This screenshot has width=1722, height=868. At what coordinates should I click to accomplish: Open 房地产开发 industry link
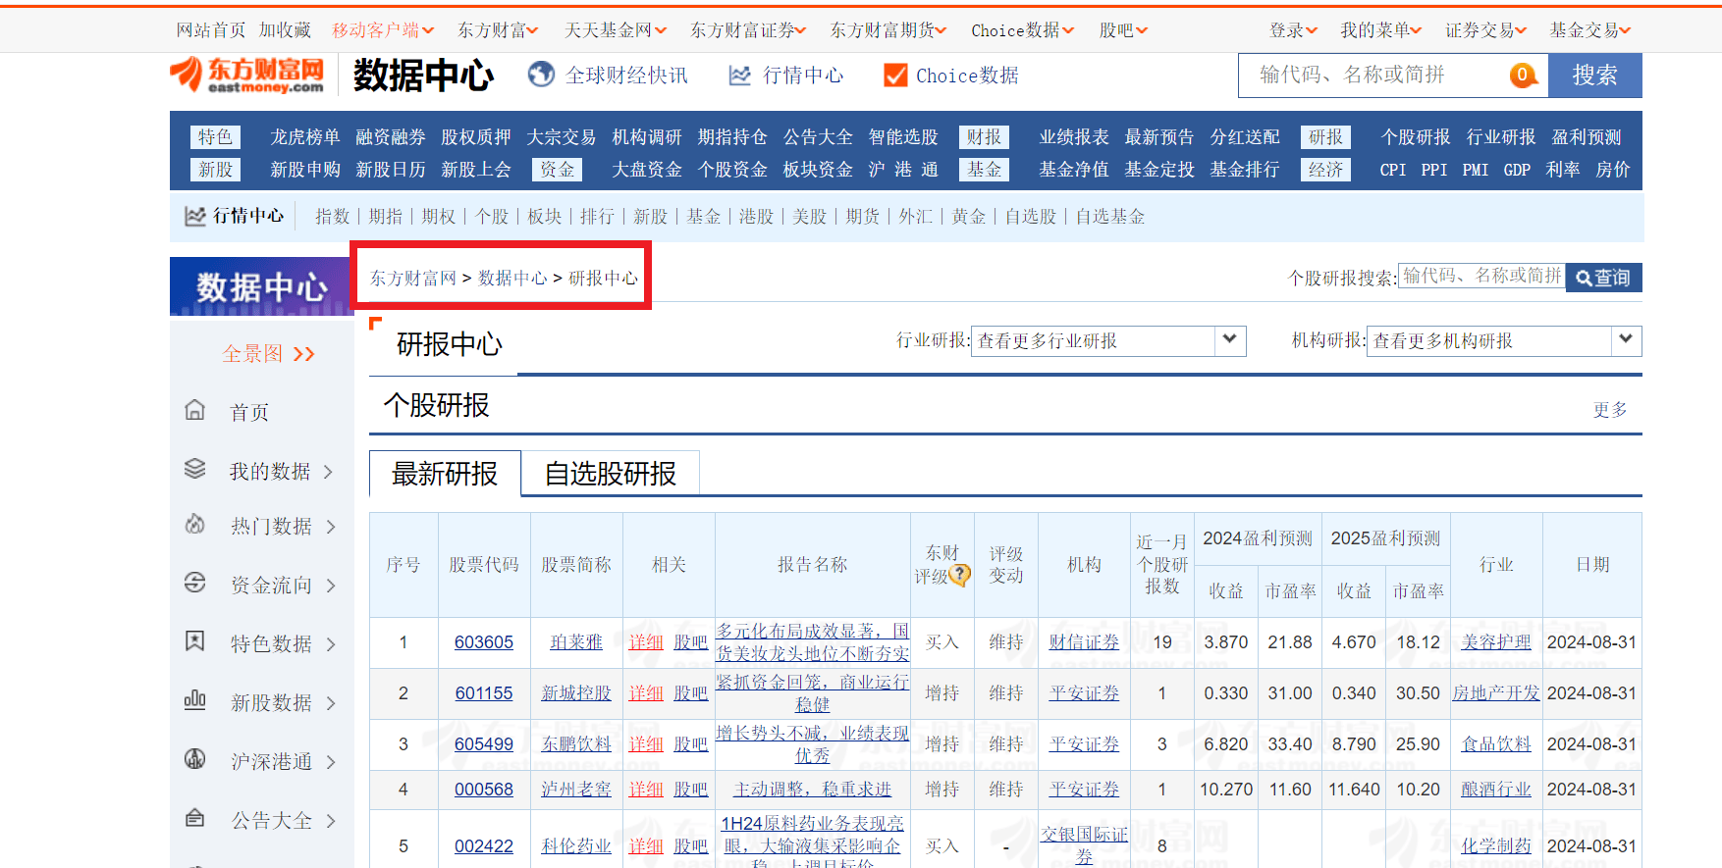click(1496, 693)
